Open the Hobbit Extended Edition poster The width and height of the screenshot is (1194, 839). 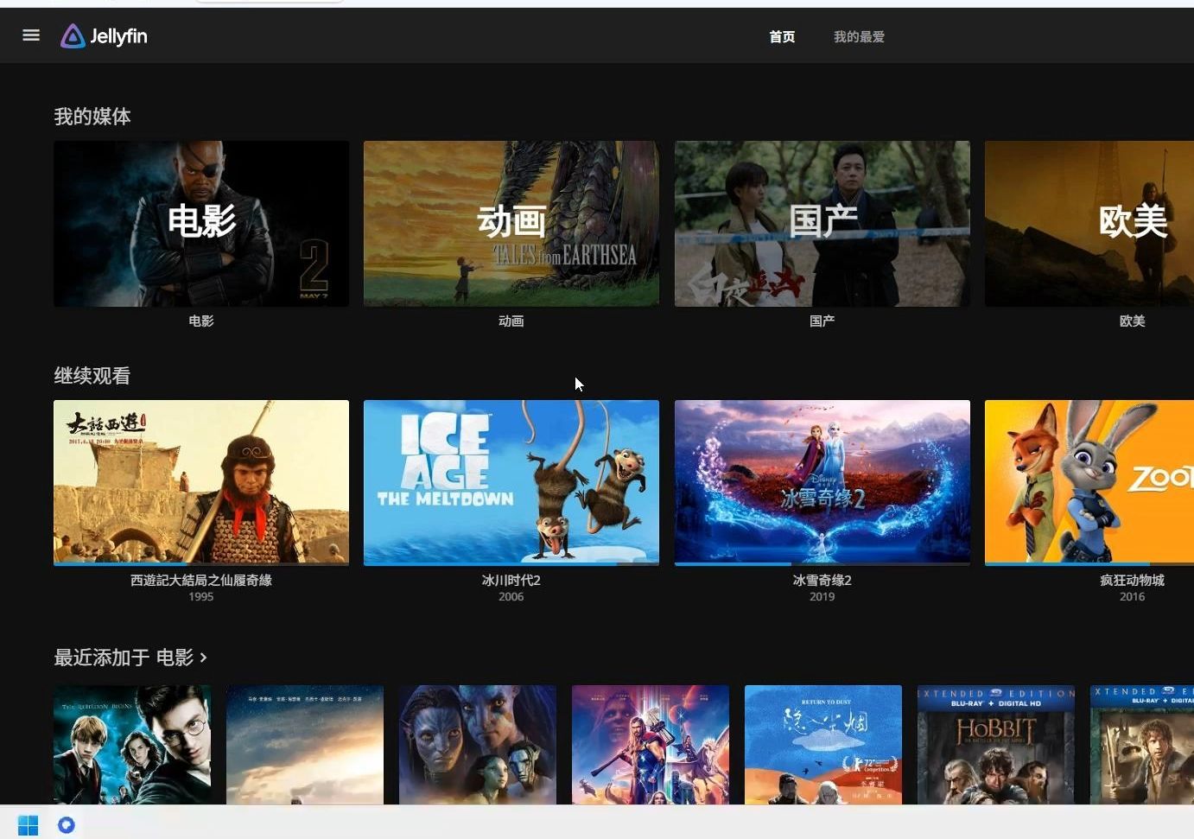[x=996, y=745]
